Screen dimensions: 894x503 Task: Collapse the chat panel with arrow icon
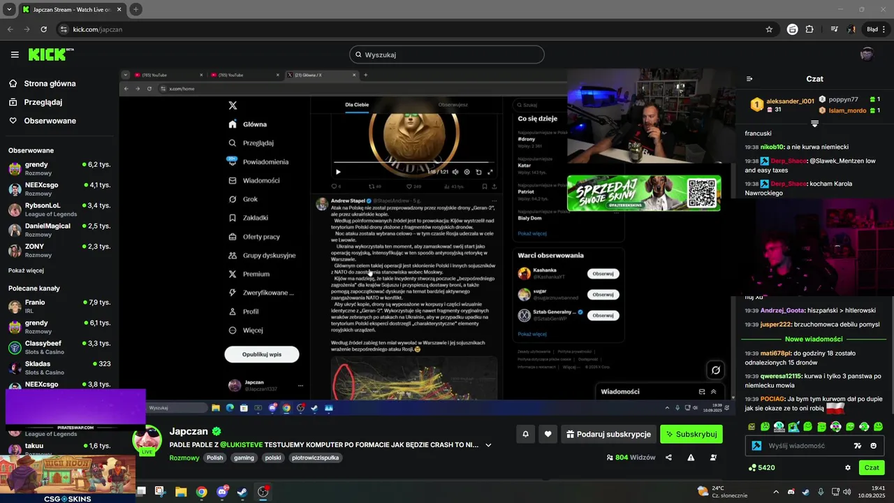point(749,79)
